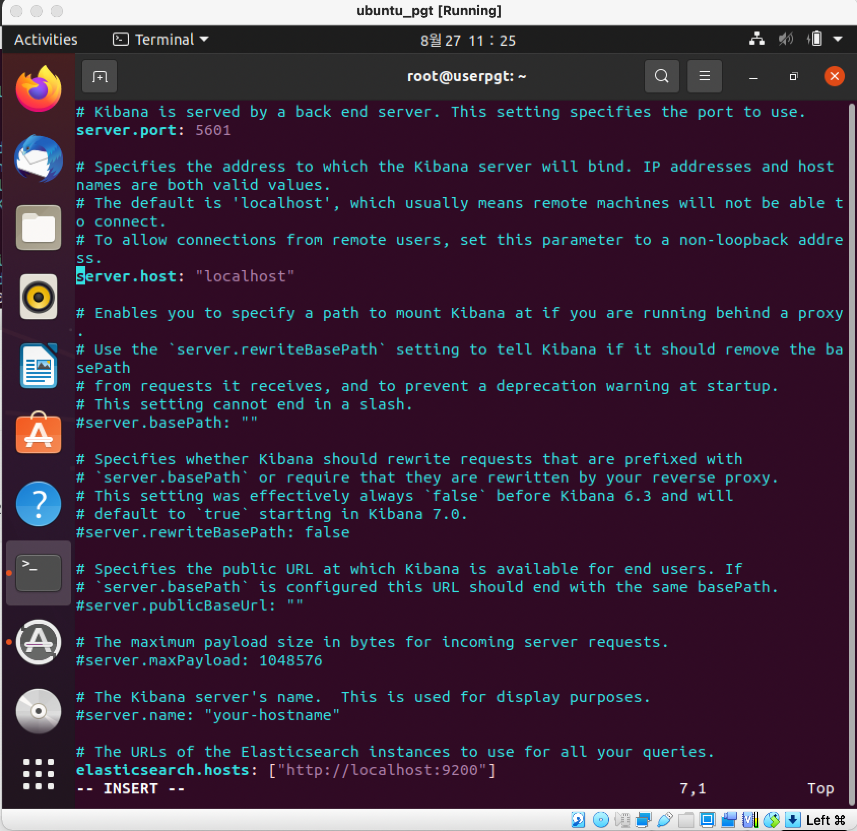Click the "localhost" server.host value
This screenshot has width=857, height=831.
[x=245, y=276]
